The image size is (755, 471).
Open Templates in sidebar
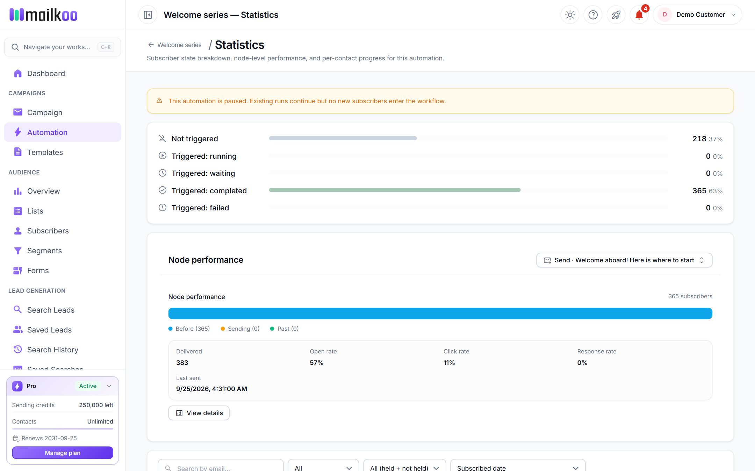tap(63, 152)
